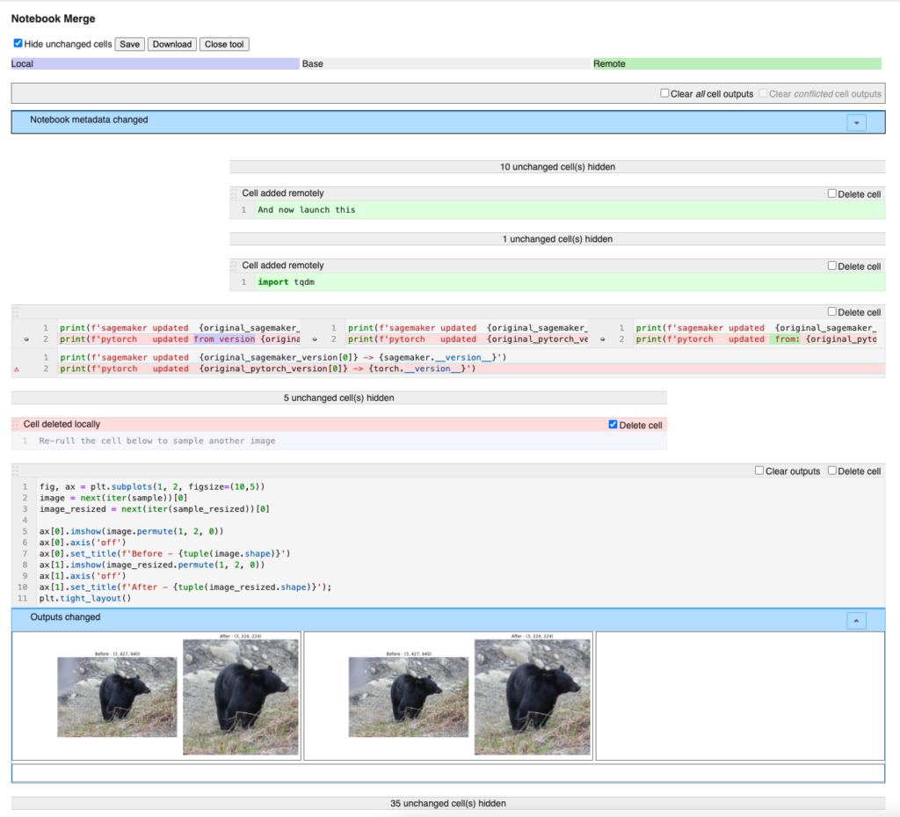Enable Clear all cell outputs
The image size is (900, 817).
click(x=665, y=93)
